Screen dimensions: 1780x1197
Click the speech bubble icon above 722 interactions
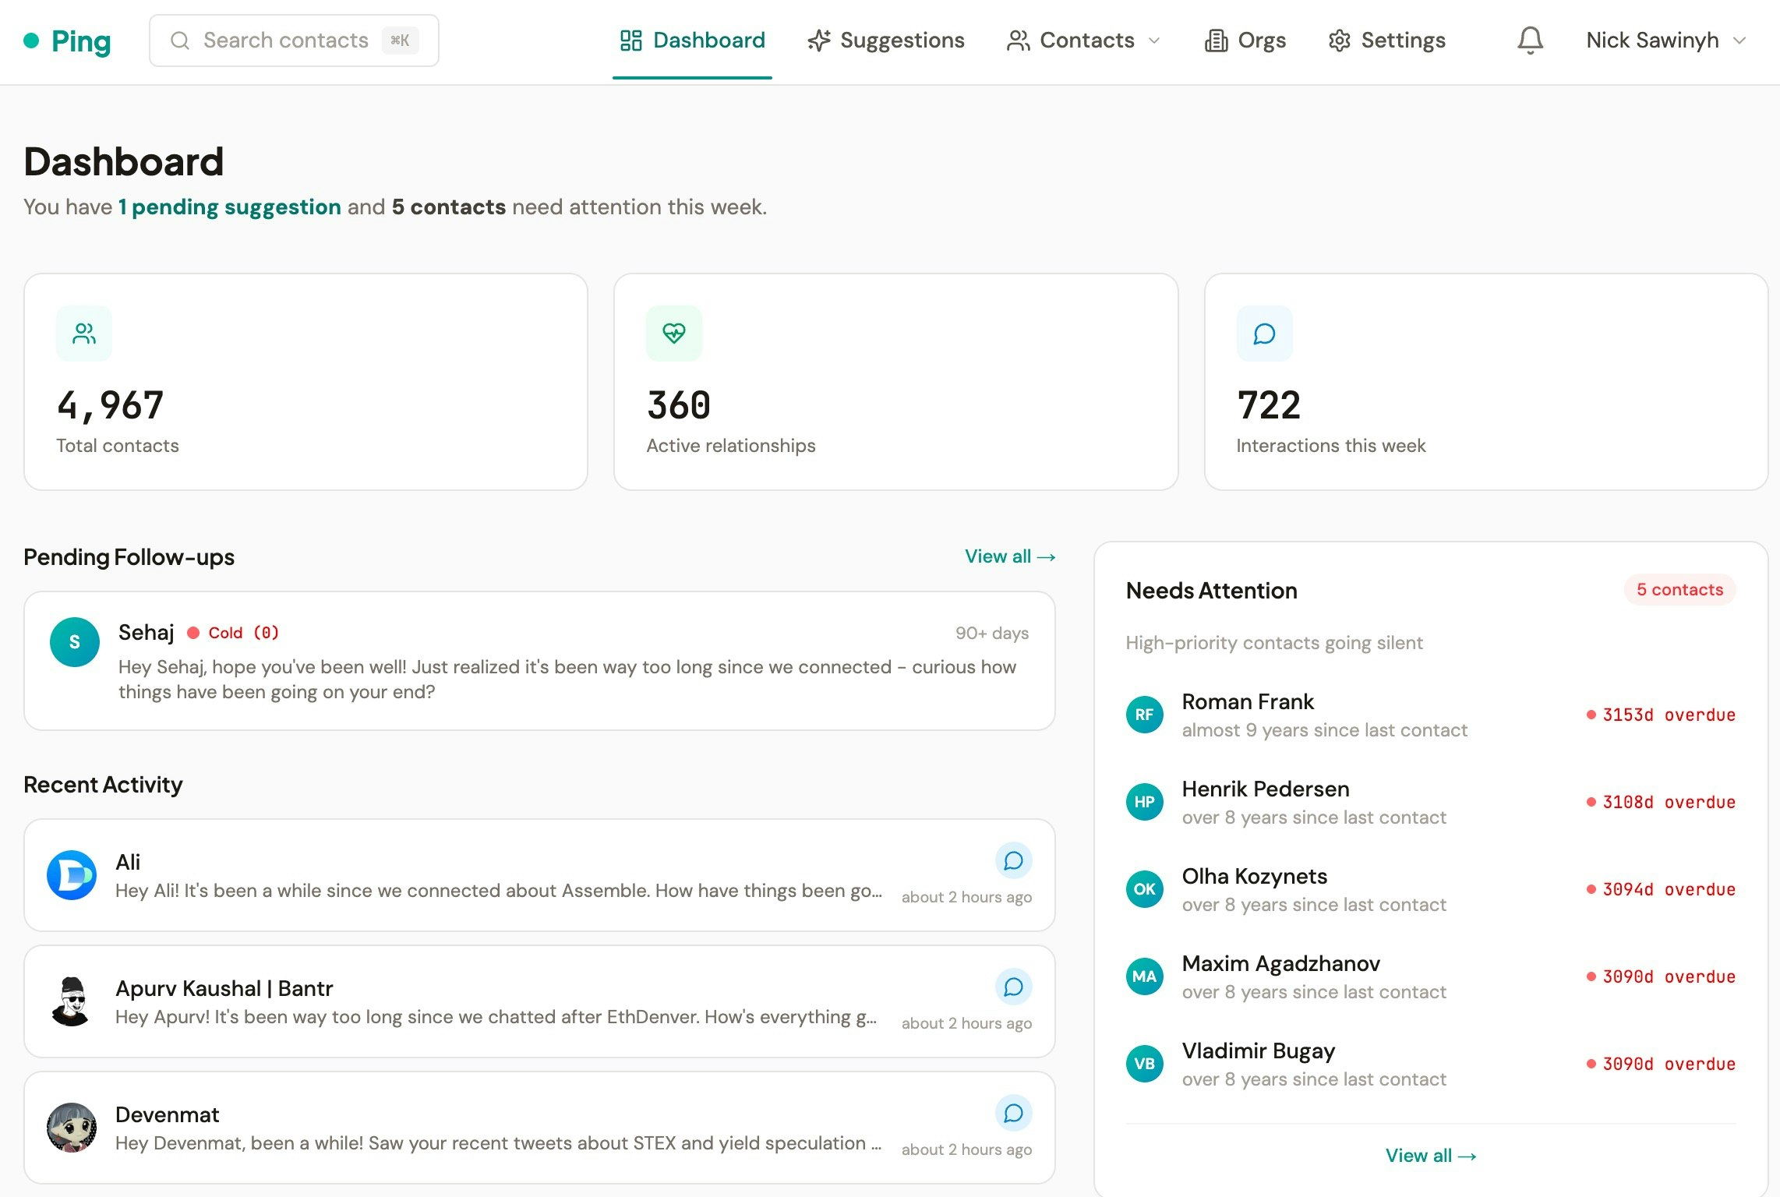coord(1263,333)
